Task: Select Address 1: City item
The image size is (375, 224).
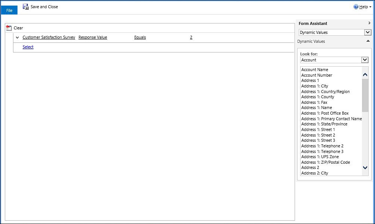Action: 314,86
